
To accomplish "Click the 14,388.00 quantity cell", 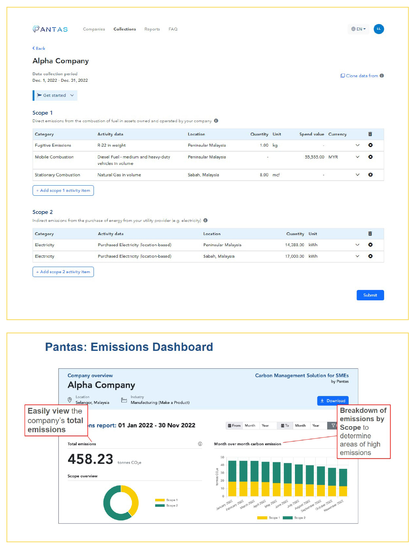I will 295,245.
